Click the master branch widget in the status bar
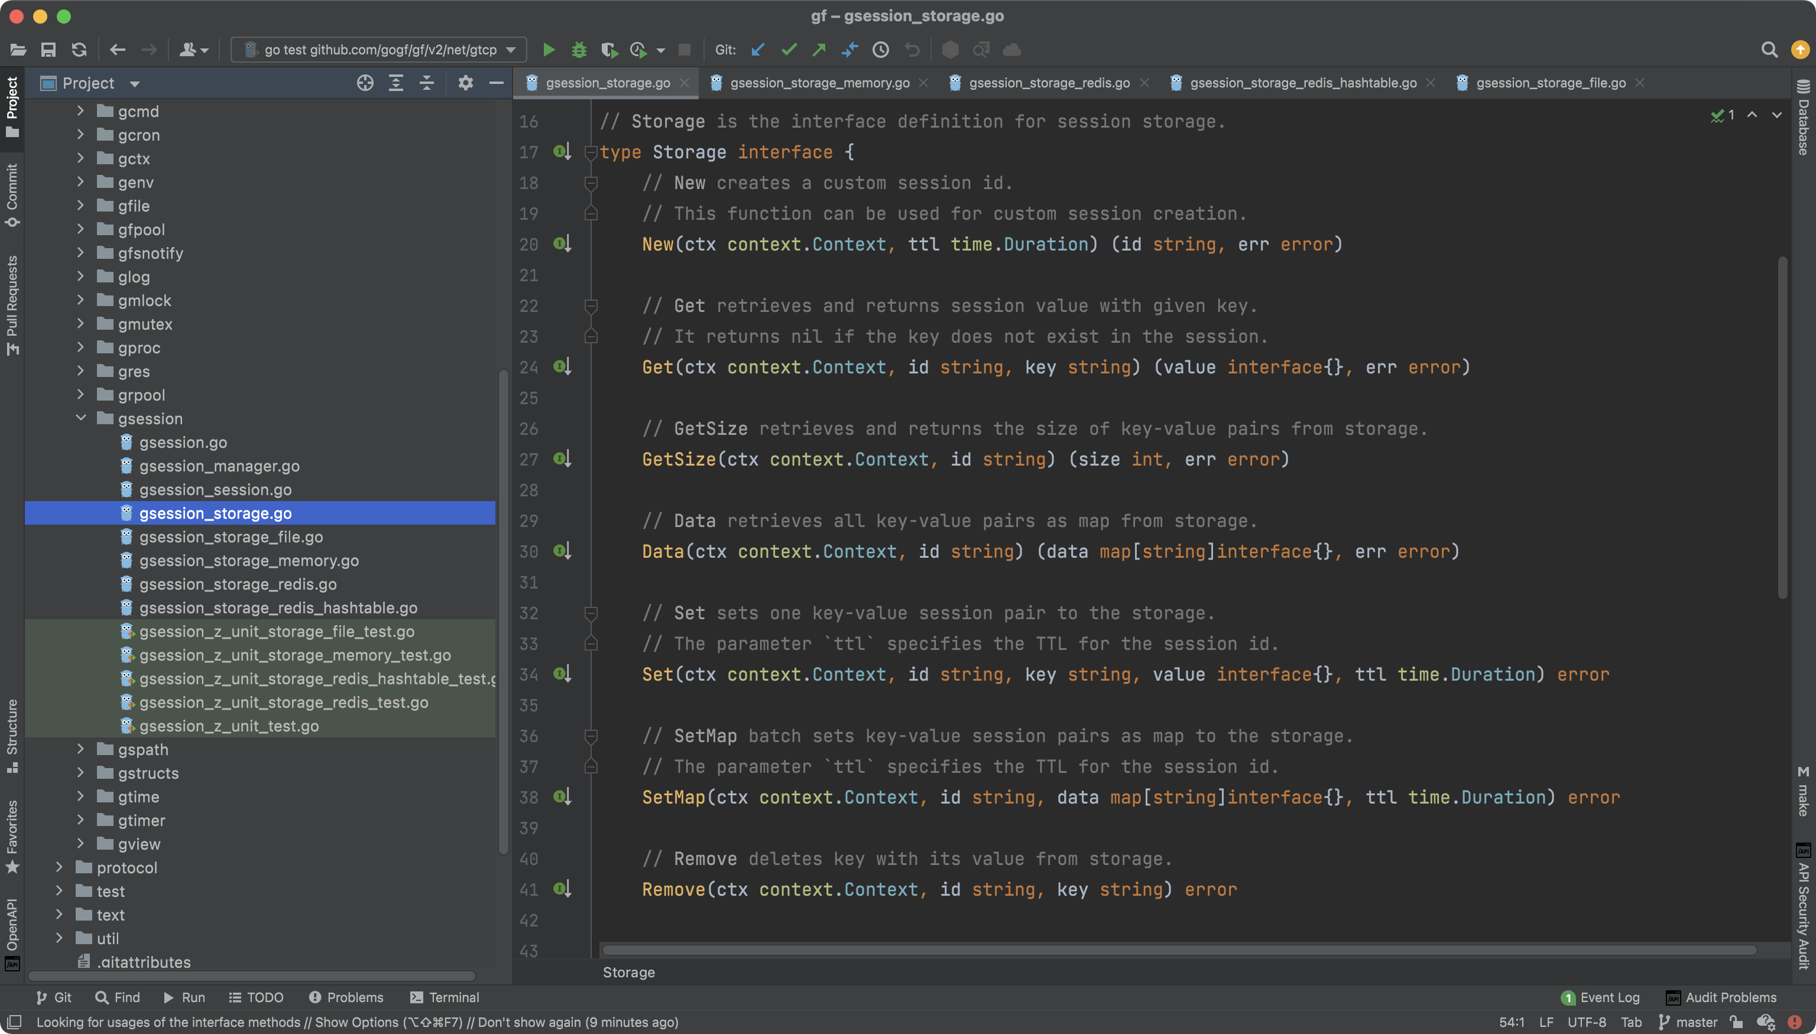 [1688, 1022]
